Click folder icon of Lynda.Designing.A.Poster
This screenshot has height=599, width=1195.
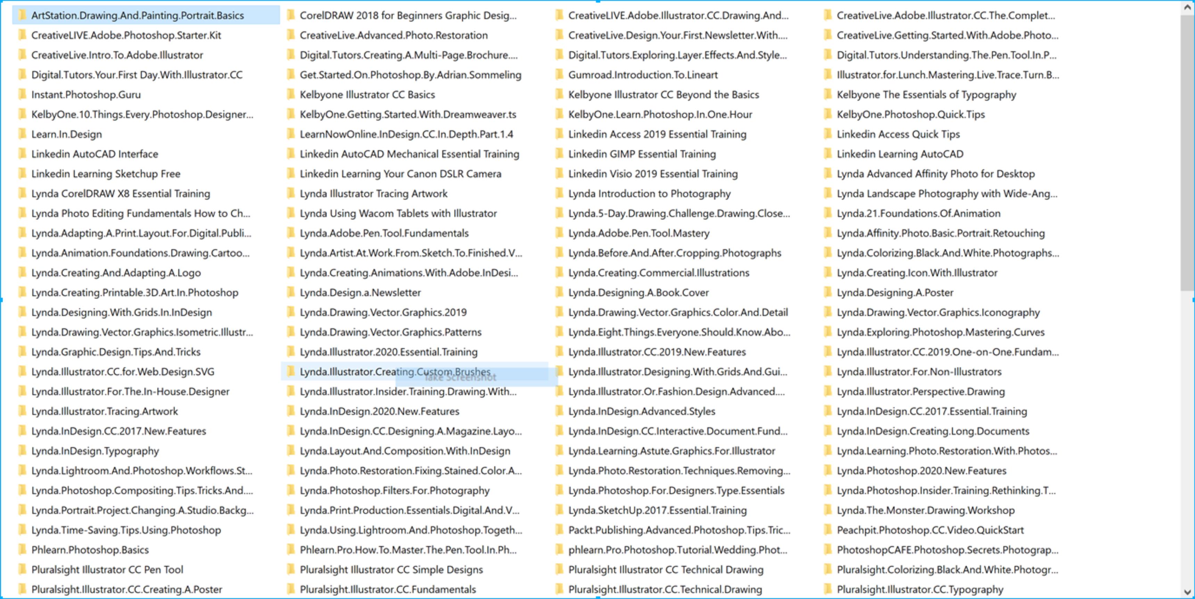[827, 292]
